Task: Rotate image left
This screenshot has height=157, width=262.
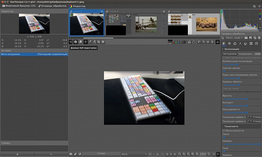Action: [x=199, y=42]
